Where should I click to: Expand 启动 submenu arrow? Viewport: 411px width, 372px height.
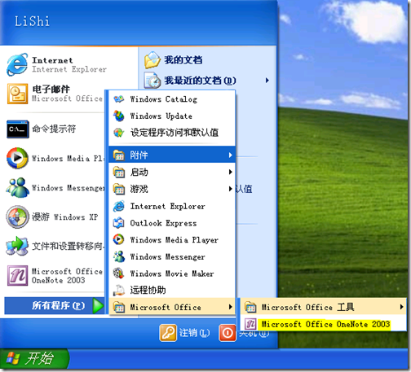(x=230, y=172)
